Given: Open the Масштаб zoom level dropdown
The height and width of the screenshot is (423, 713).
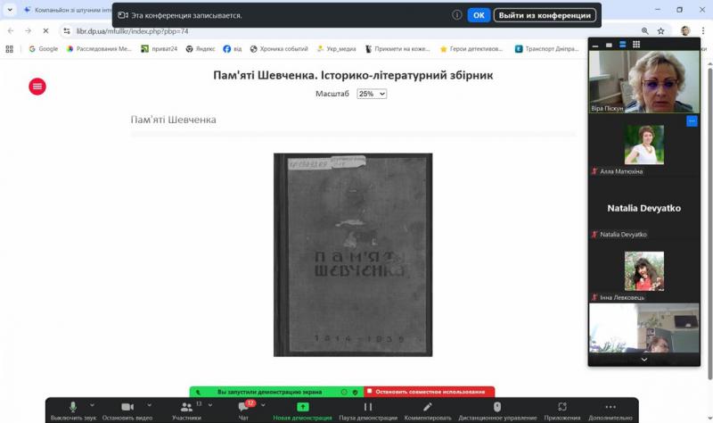Looking at the screenshot, I should pyautogui.click(x=372, y=94).
